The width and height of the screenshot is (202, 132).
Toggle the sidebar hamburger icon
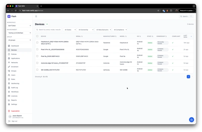(36, 16)
